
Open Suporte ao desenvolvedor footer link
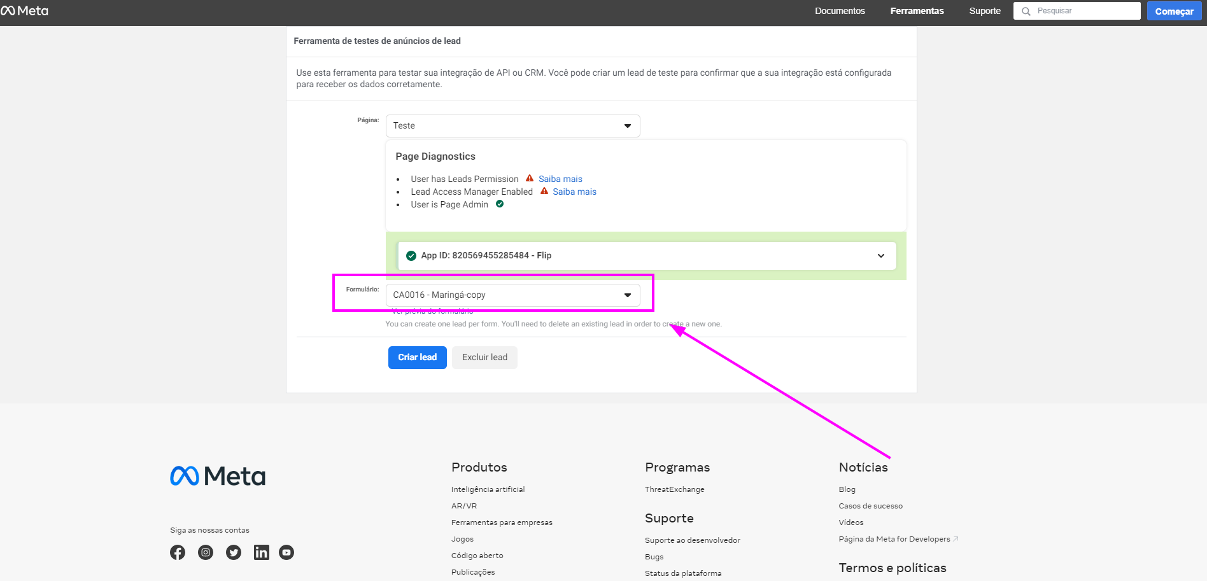(x=692, y=540)
